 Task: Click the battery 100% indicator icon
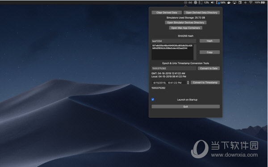pyautogui.click(x=263, y=2)
